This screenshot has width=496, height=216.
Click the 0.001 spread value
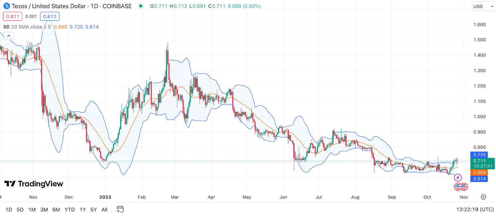point(31,16)
